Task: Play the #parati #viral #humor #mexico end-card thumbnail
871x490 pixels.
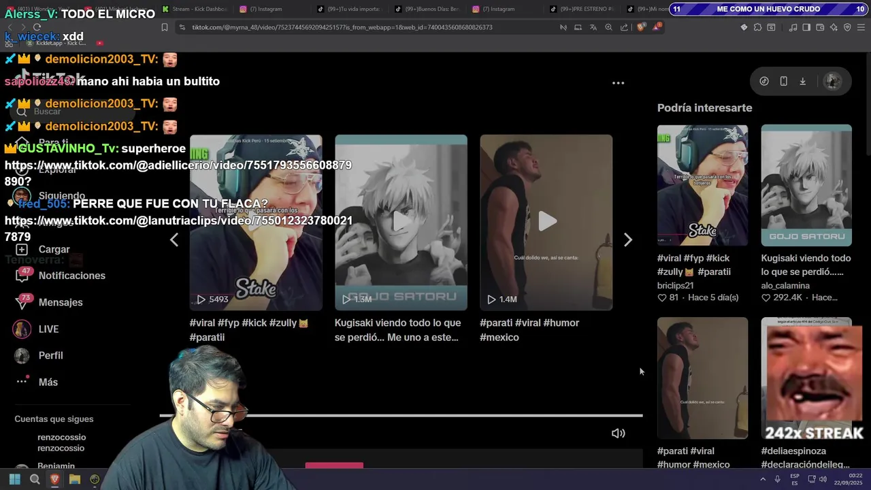Action: click(546, 223)
